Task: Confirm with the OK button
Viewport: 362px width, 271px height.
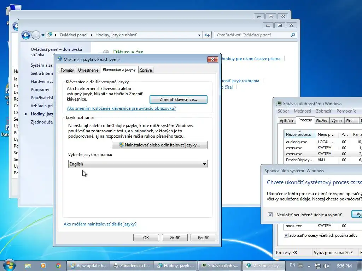Action: [146, 237]
